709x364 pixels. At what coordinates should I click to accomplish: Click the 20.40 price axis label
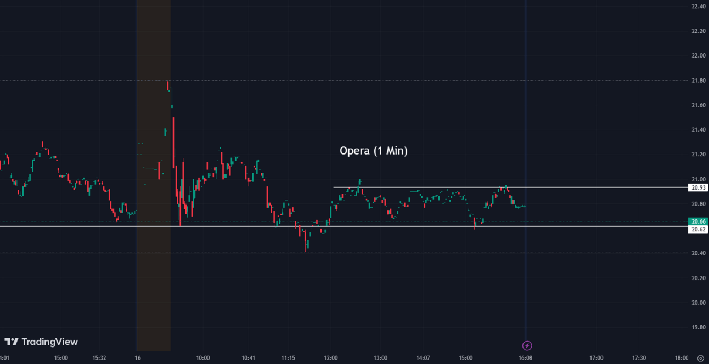click(x=699, y=253)
